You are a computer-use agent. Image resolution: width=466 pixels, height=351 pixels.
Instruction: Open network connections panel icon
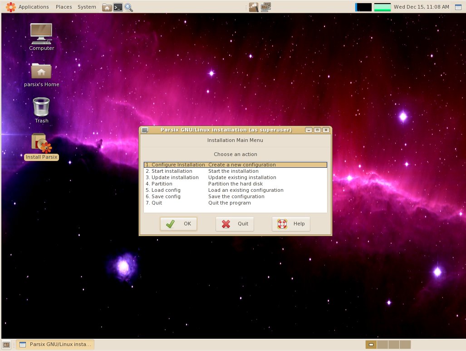266,7
